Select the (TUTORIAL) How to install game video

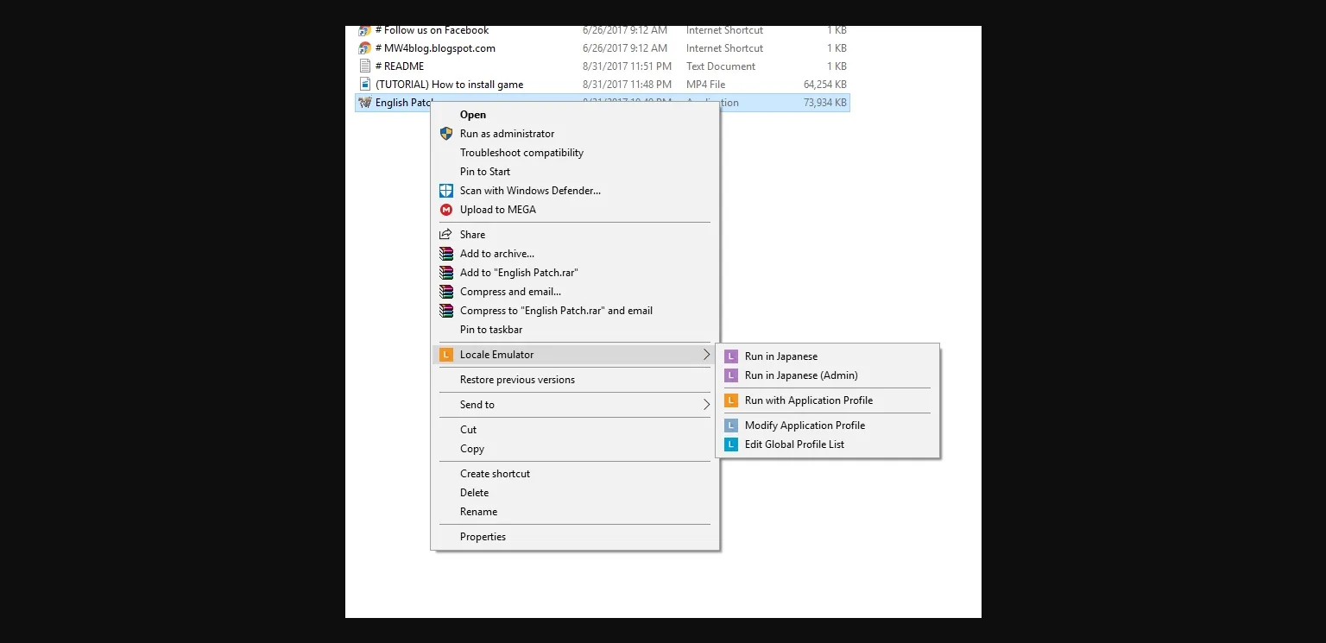point(449,85)
